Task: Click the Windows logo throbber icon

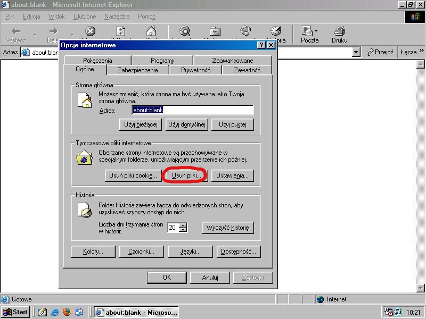Action: (x=415, y=17)
